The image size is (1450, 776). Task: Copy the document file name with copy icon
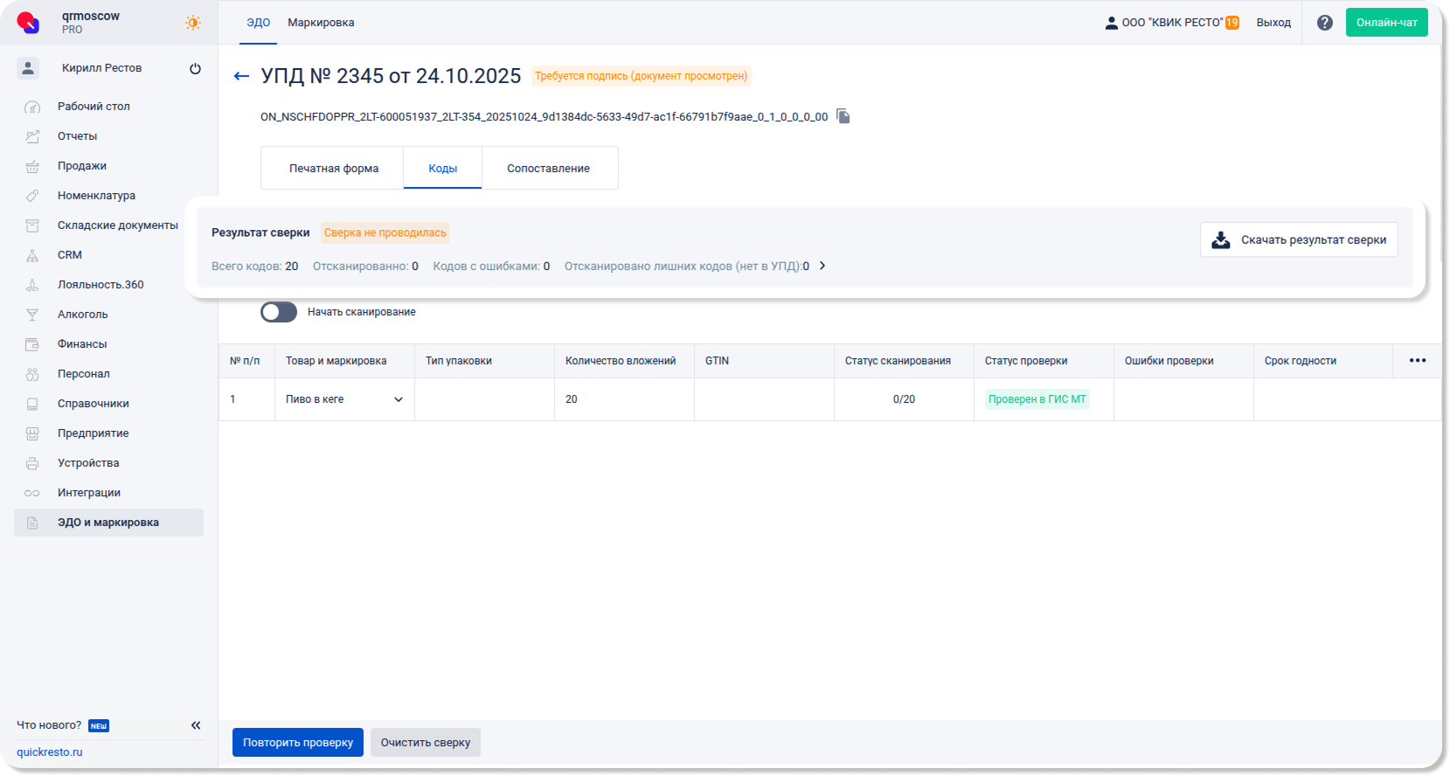click(843, 116)
